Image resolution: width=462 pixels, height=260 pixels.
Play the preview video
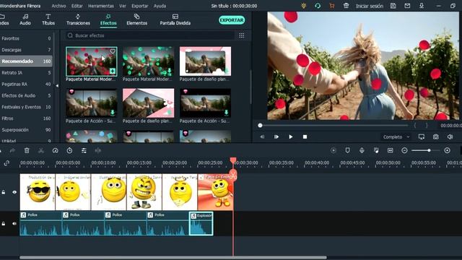click(x=291, y=136)
